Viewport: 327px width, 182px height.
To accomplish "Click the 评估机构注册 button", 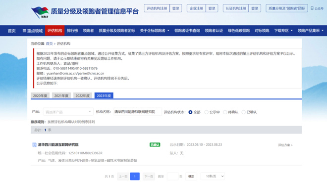I will 157,8.
